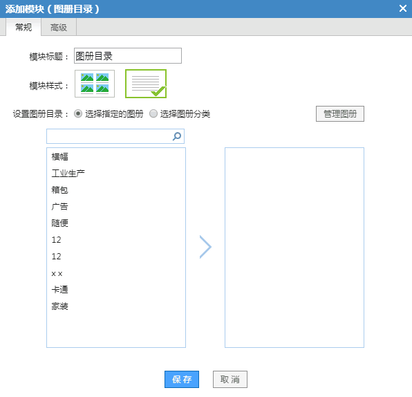Select the image grid module style
This screenshot has height=397, width=412.
(95, 84)
